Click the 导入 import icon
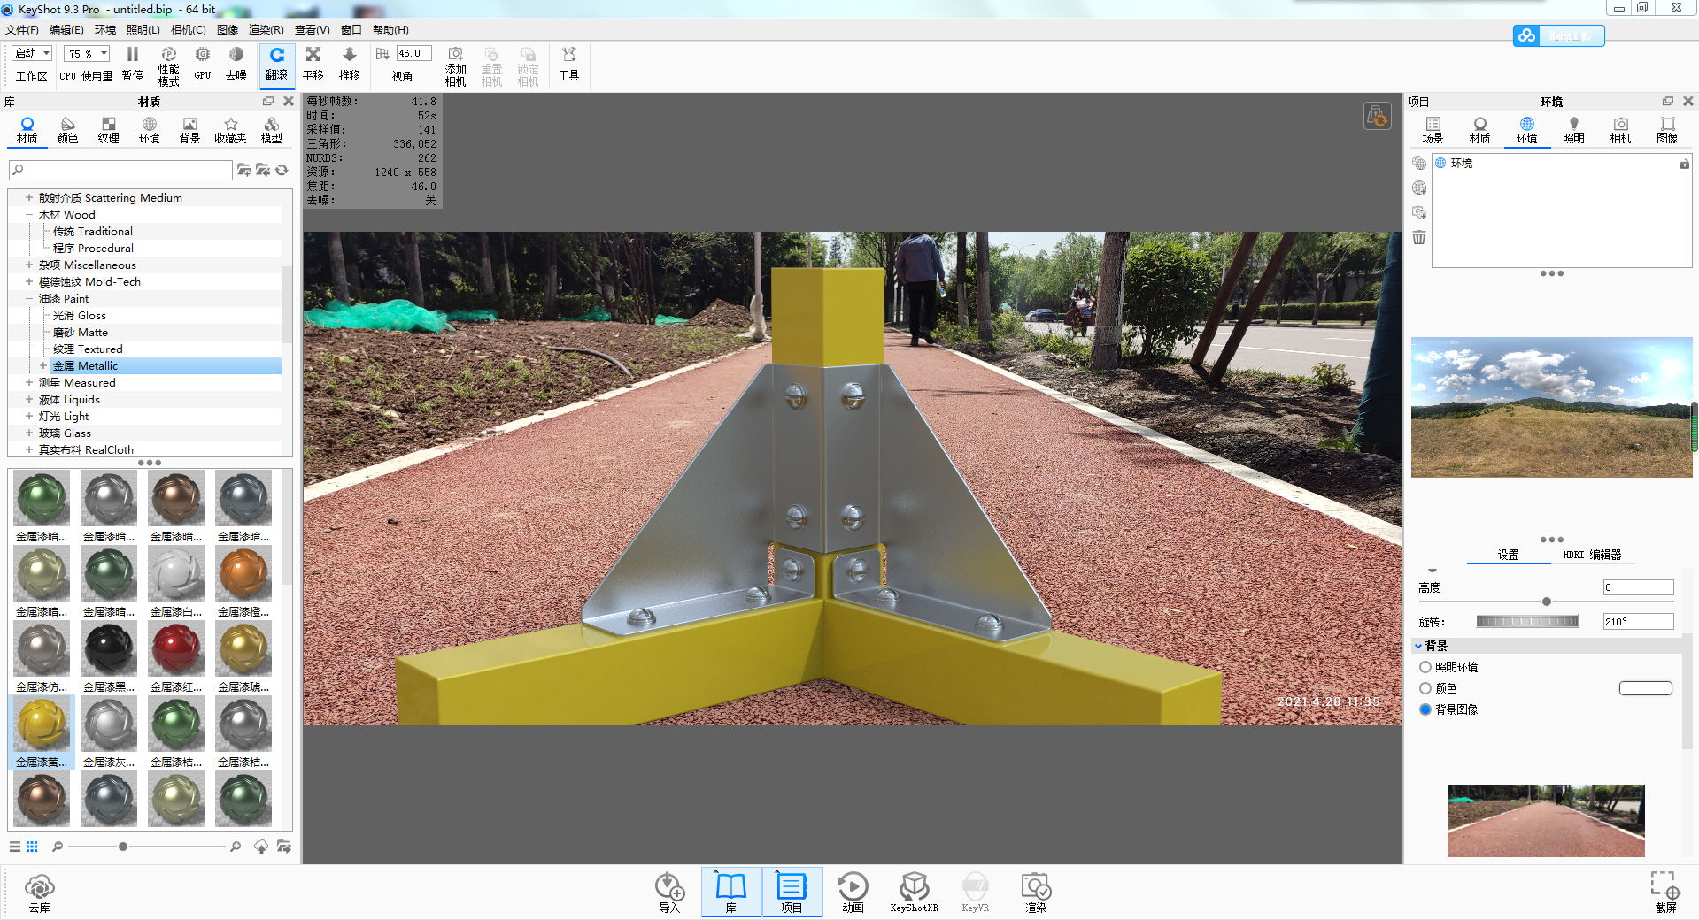 pyautogui.click(x=669, y=893)
